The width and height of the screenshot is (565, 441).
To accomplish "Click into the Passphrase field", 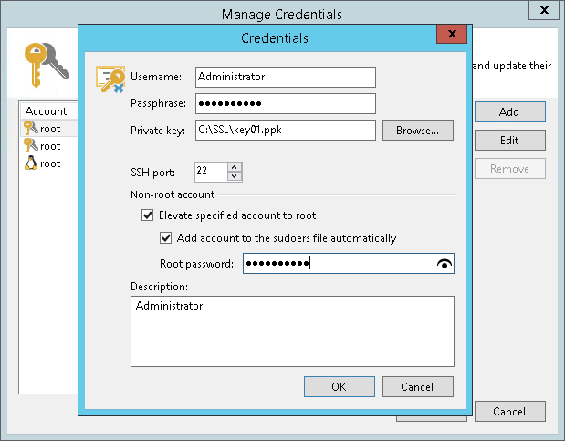I will pos(285,103).
